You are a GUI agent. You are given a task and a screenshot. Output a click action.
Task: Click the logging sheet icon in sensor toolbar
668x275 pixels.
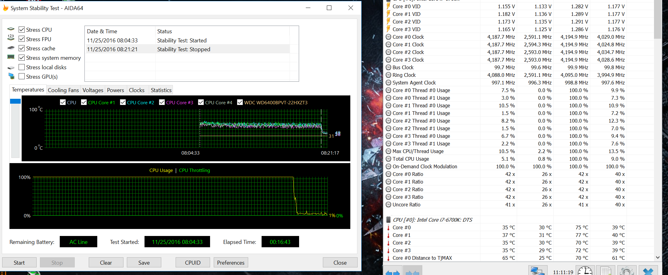click(x=605, y=271)
